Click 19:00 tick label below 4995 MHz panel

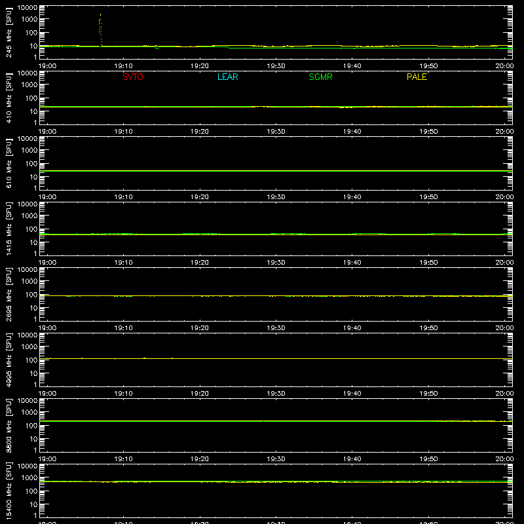point(47,394)
